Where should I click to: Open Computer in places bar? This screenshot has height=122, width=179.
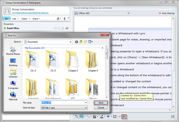(13, 85)
